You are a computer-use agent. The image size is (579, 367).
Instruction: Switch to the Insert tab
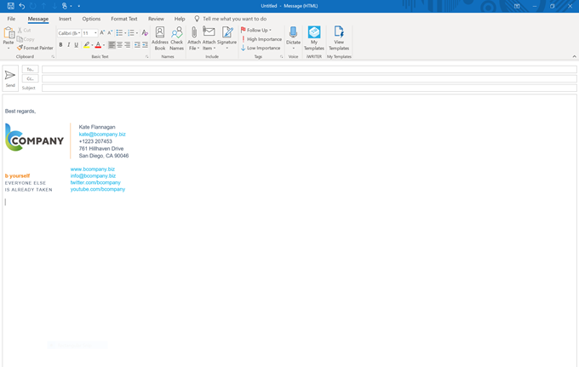65,19
